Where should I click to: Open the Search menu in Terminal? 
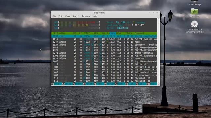point(76,16)
